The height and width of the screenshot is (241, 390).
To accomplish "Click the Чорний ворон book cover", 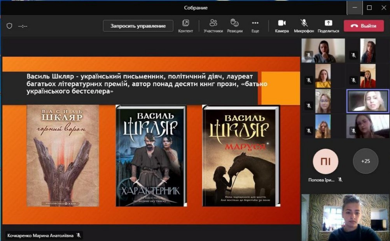I will point(63,156).
